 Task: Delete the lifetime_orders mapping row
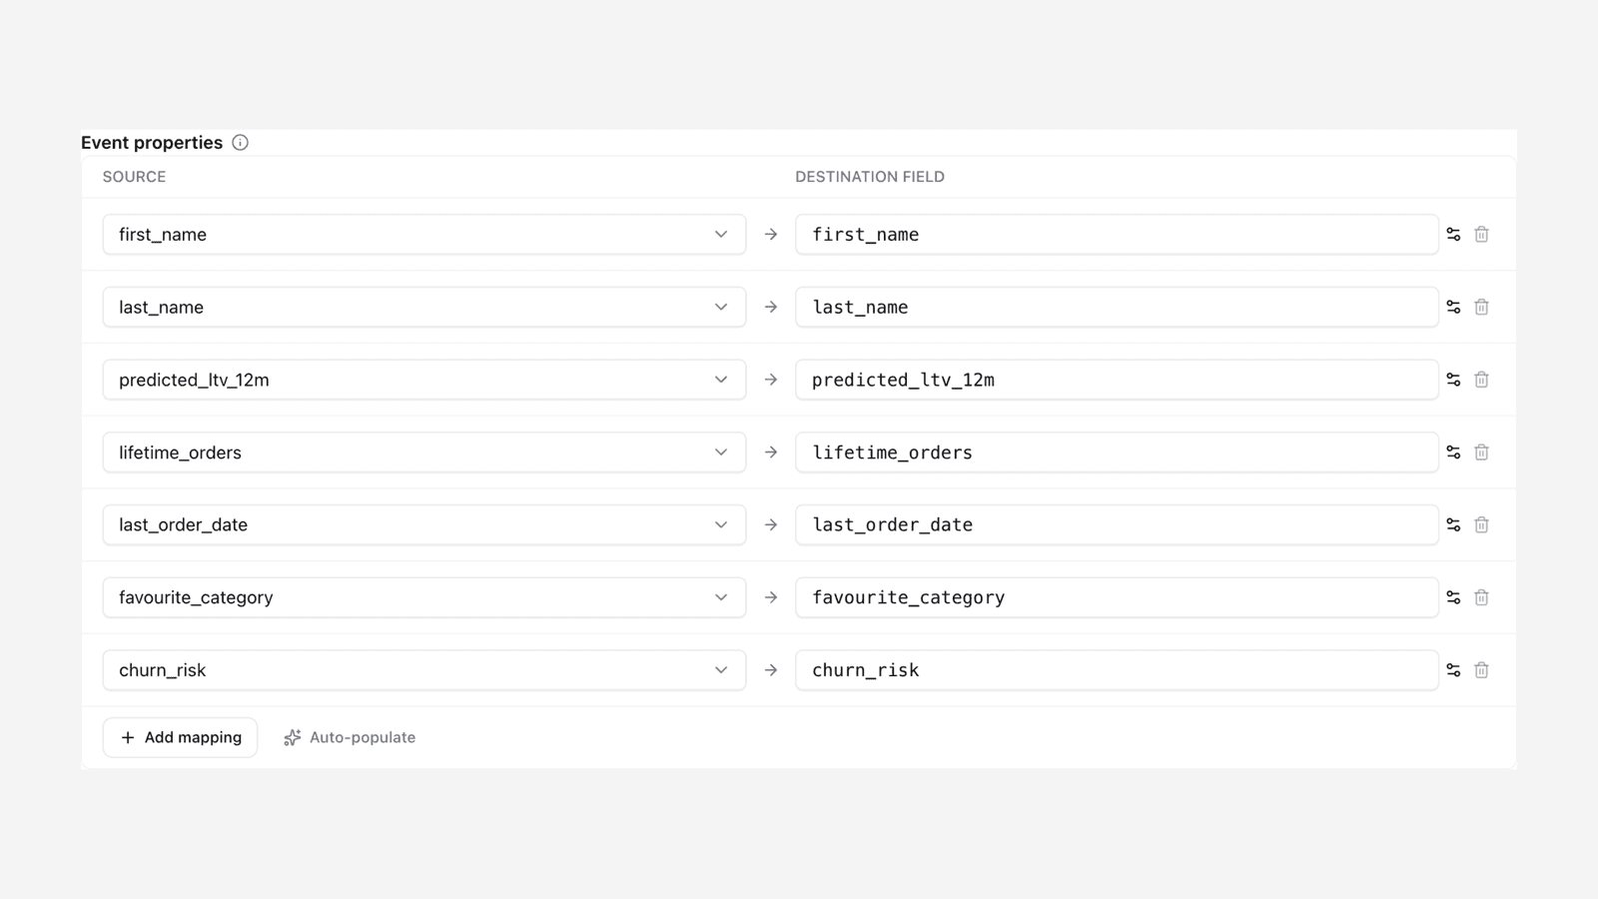[1481, 452]
